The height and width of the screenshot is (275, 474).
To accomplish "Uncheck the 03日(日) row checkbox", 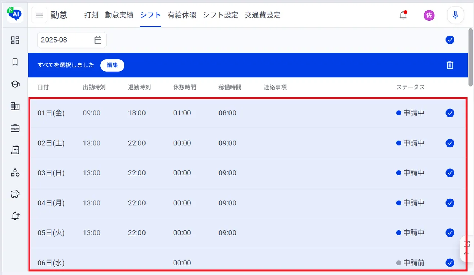I will [x=450, y=173].
